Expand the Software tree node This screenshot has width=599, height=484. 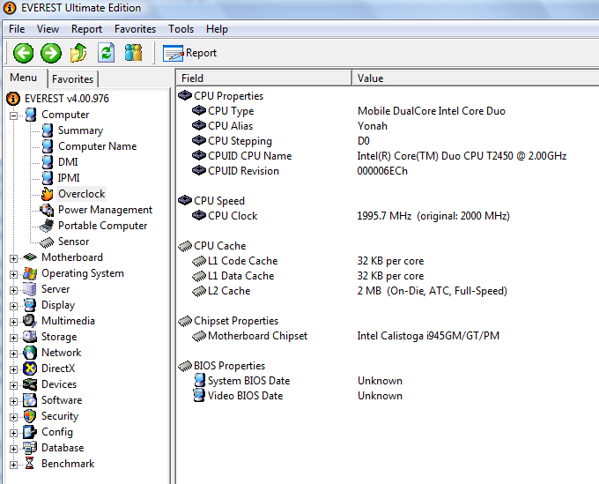click(x=13, y=401)
